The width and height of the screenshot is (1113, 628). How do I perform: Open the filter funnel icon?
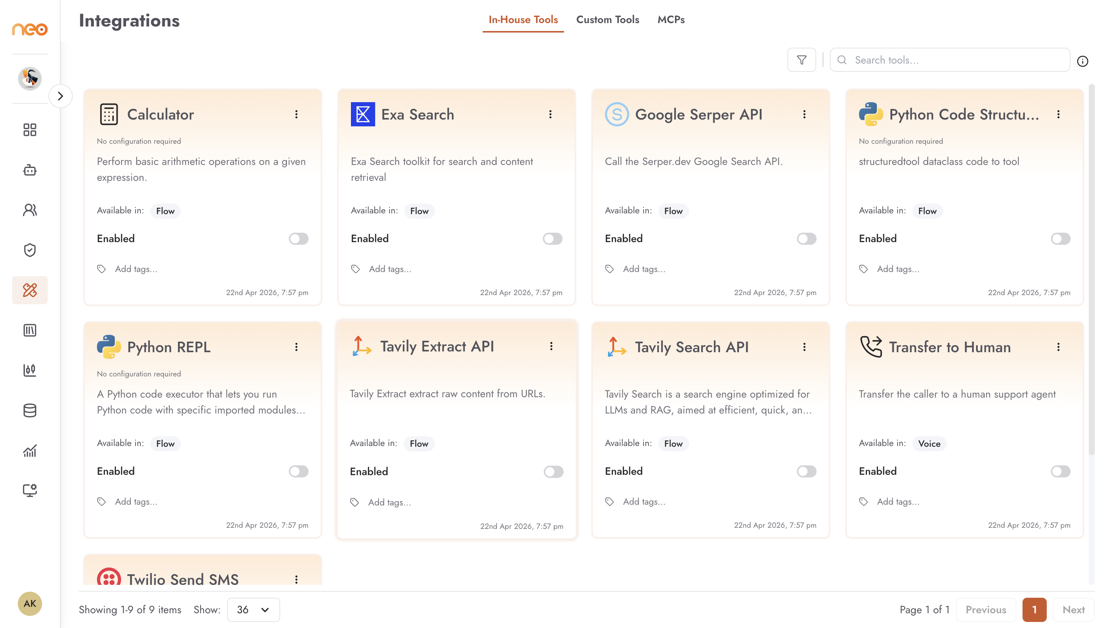pos(801,60)
